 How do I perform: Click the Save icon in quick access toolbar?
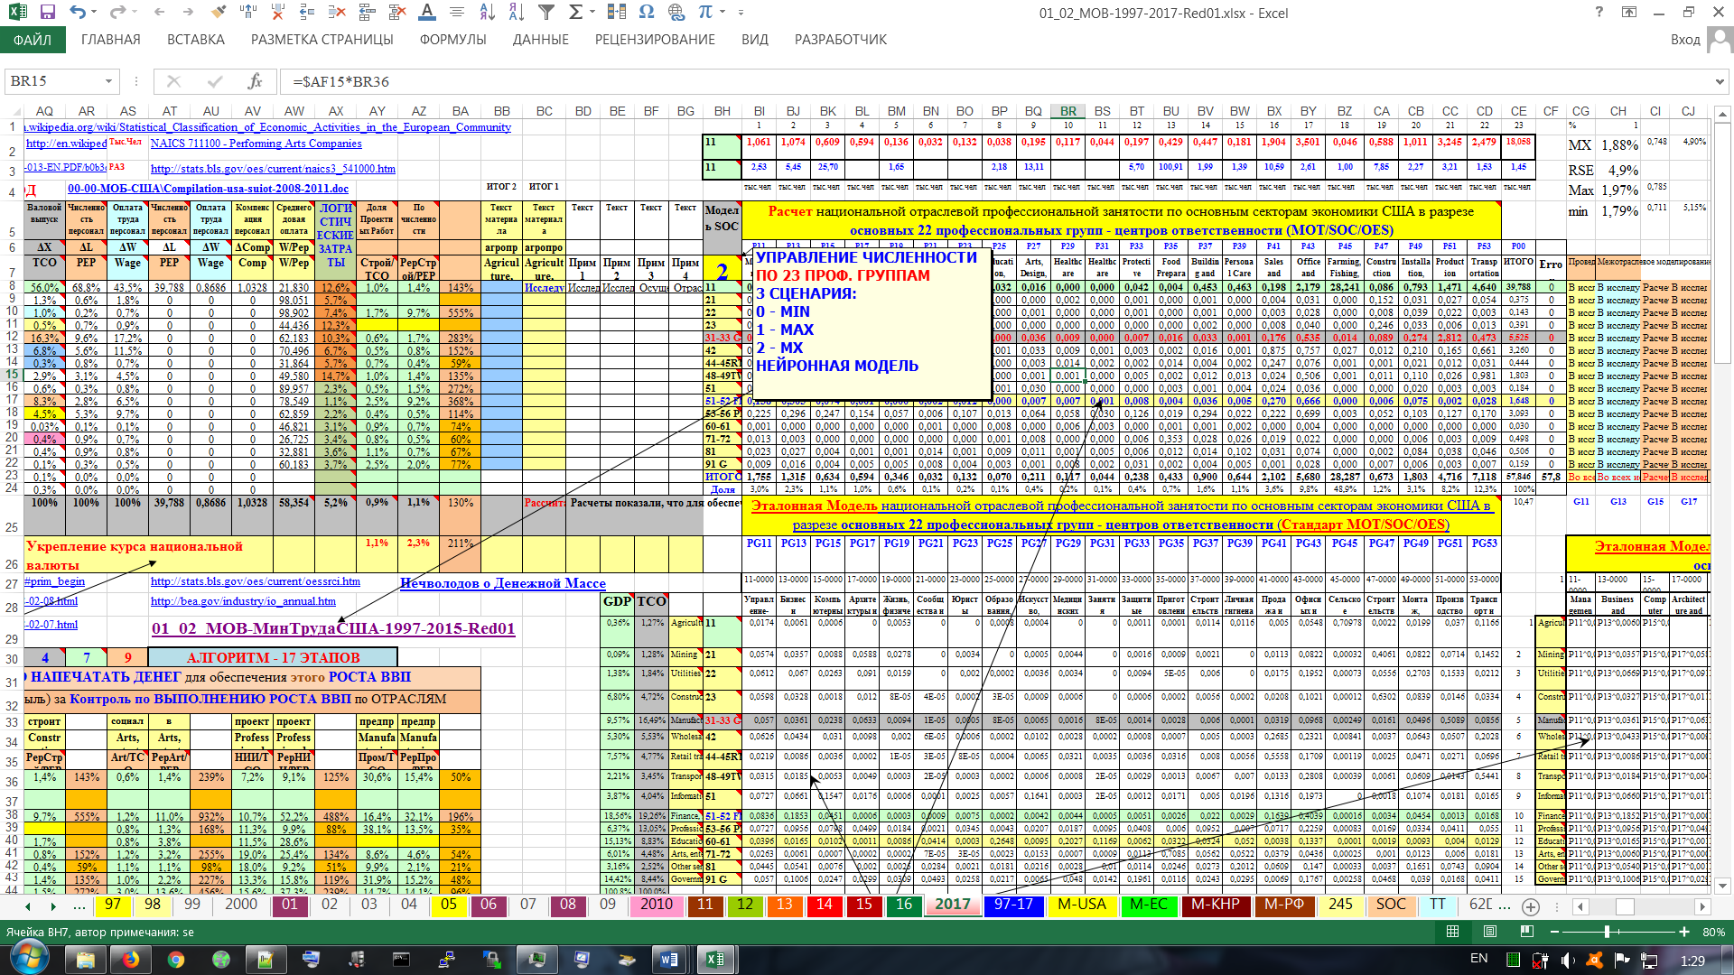coord(48,13)
